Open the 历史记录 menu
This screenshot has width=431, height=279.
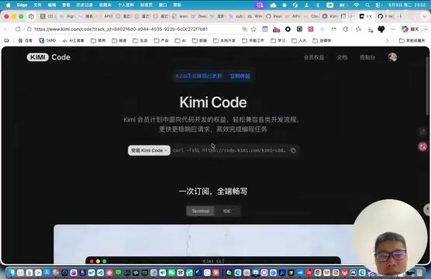pos(84,5)
